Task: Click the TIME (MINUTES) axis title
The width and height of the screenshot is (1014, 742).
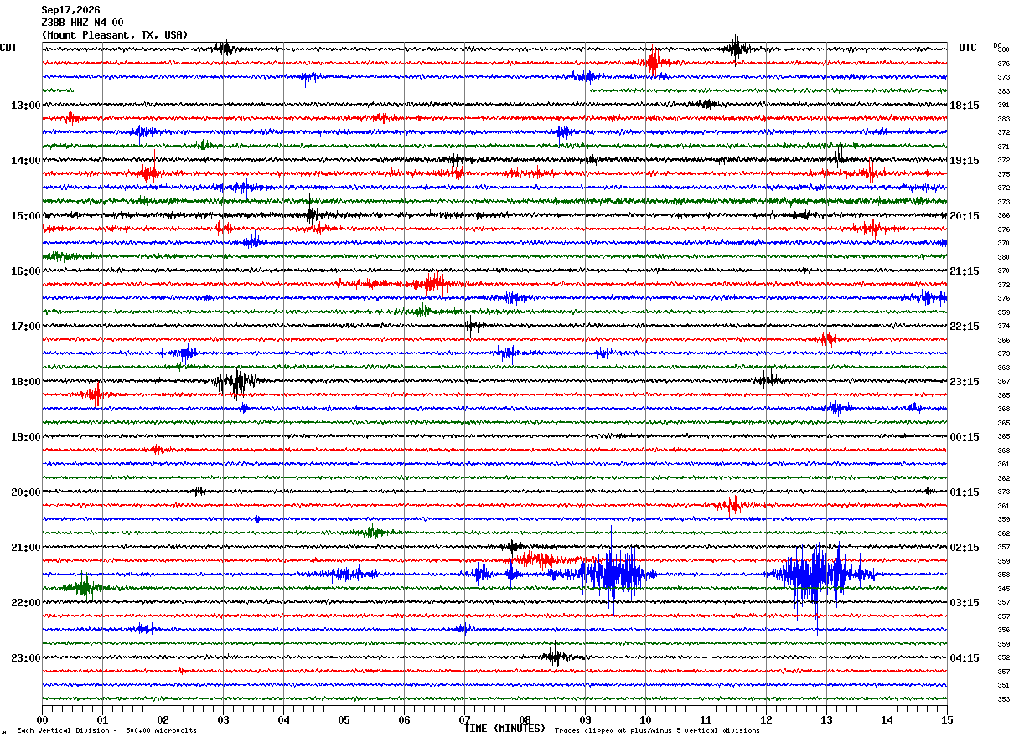Action: [504, 729]
